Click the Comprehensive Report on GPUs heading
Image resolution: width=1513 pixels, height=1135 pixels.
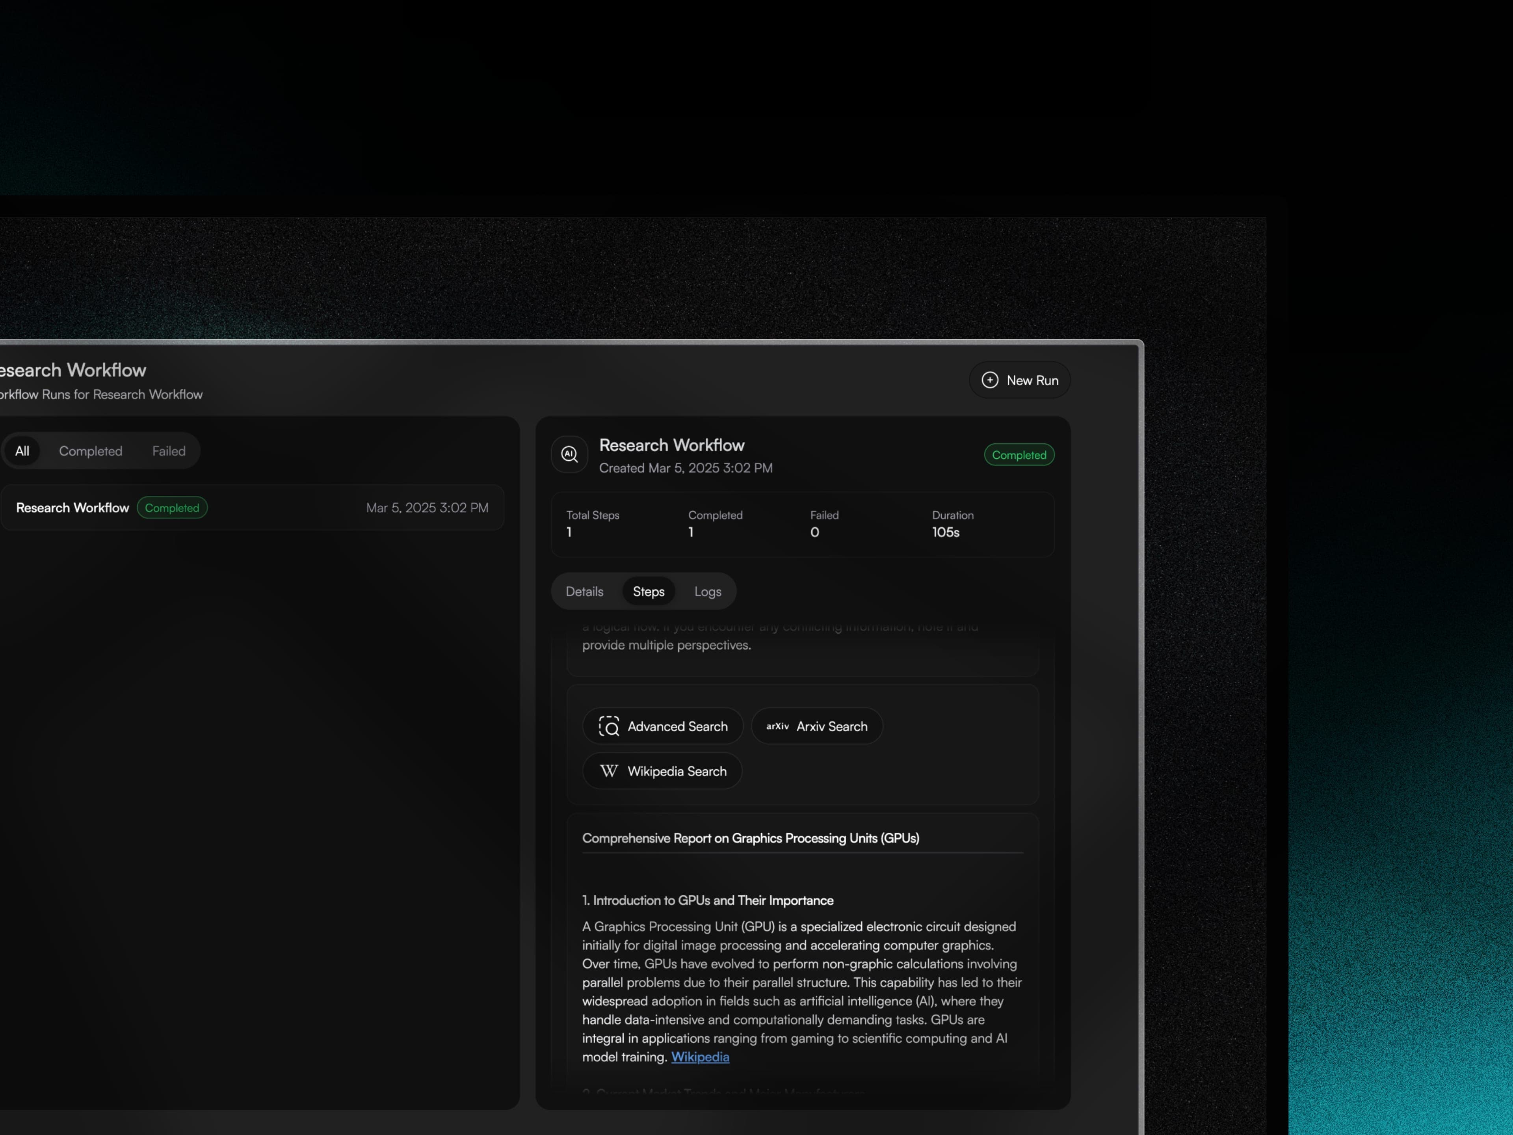(x=750, y=838)
